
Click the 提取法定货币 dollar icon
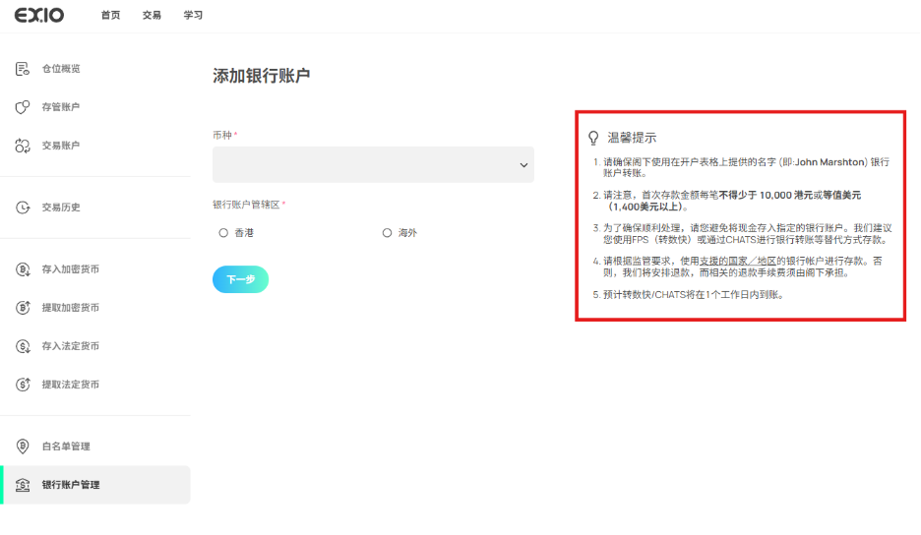[x=23, y=385]
